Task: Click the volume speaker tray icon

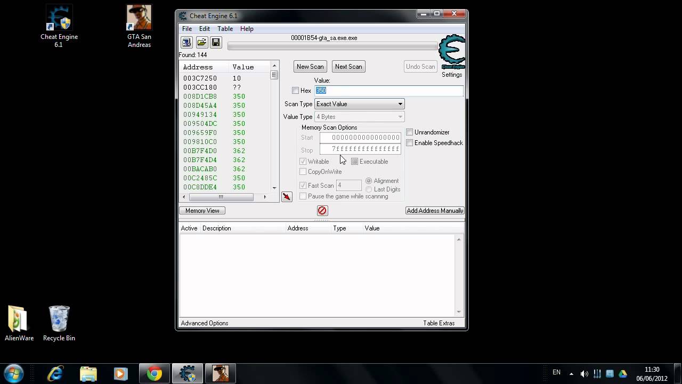Action: tap(584, 374)
